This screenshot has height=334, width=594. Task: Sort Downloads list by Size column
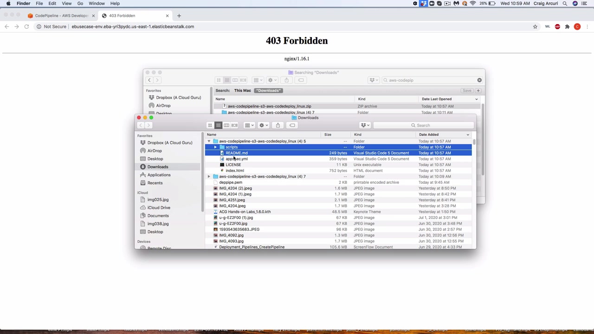pyautogui.click(x=335, y=135)
